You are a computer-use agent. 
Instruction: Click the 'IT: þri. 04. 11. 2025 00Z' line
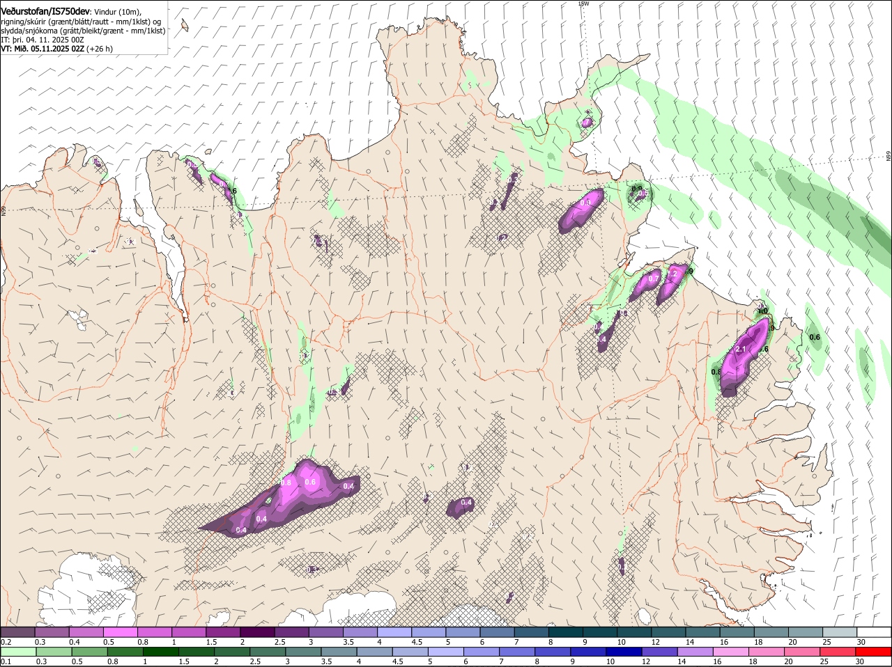pos(43,40)
